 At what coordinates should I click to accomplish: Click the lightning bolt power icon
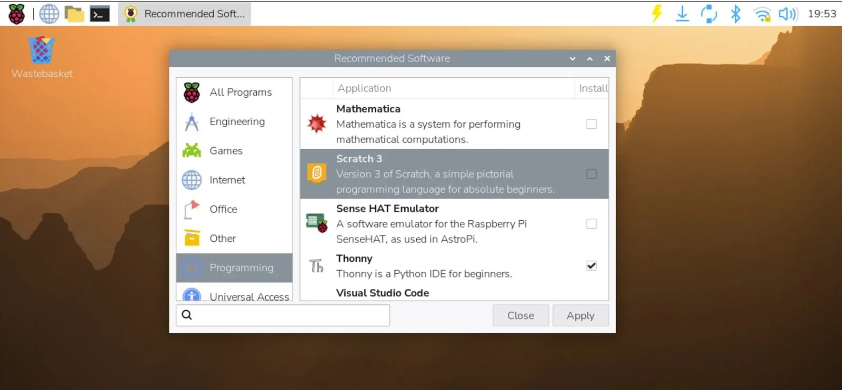(657, 14)
